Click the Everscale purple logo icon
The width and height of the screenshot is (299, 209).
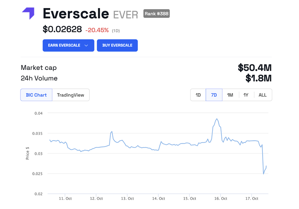28,13
